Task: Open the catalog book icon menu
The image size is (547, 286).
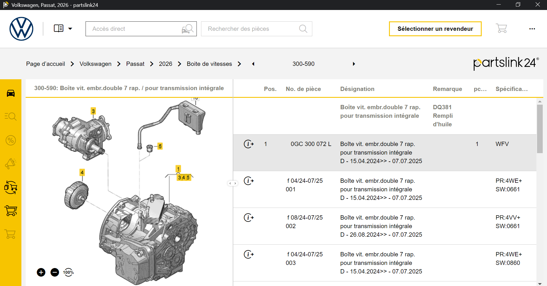Action: click(59, 29)
